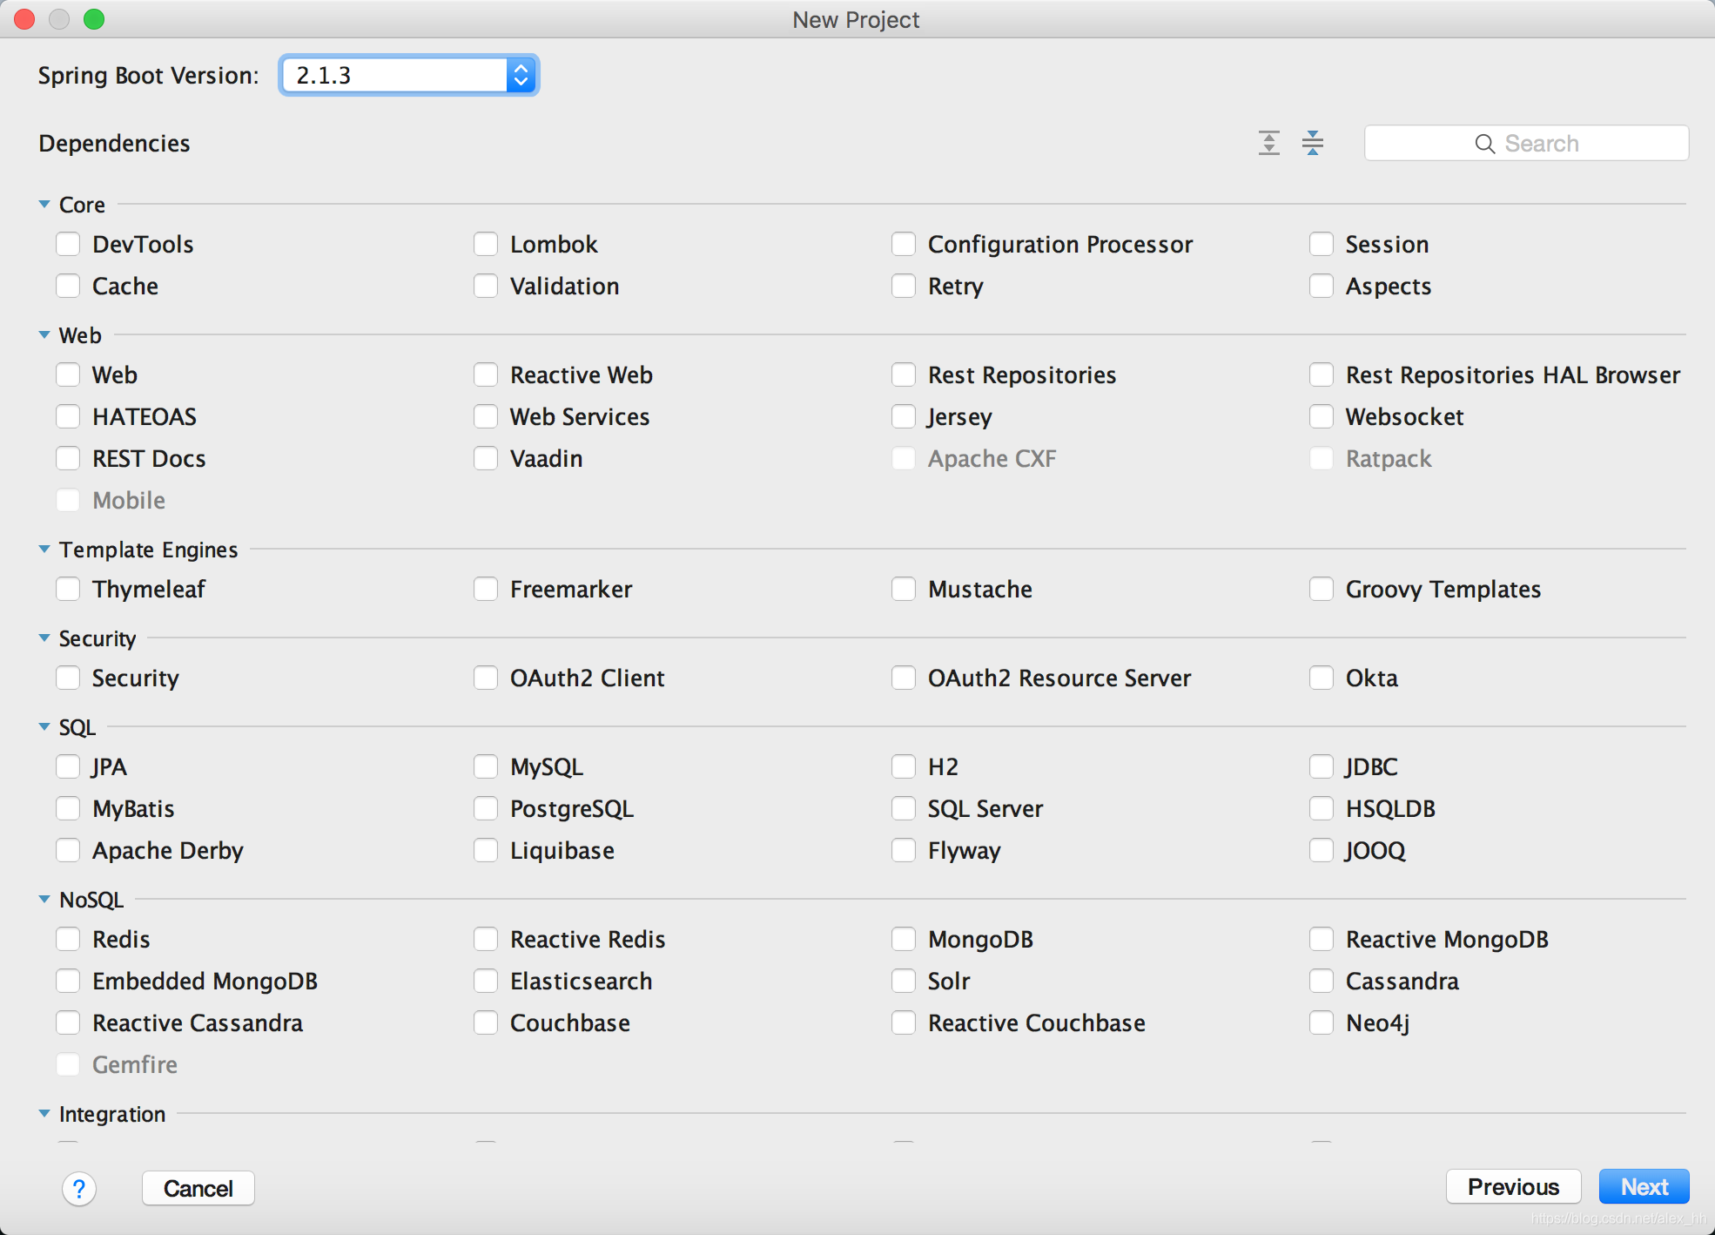Check the Okta checkbox
1715x1235 pixels.
(x=1322, y=678)
